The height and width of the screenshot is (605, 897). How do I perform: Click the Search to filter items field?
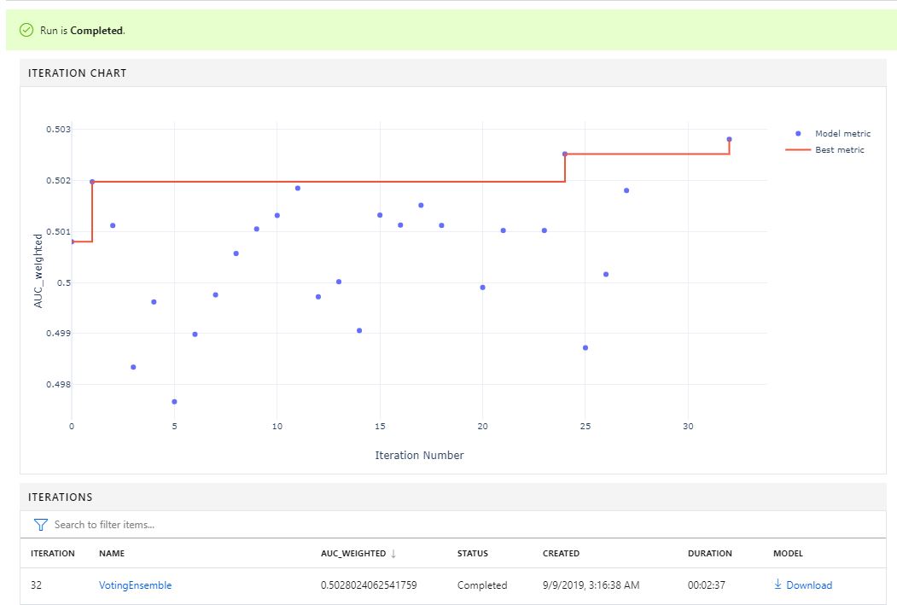click(x=452, y=525)
